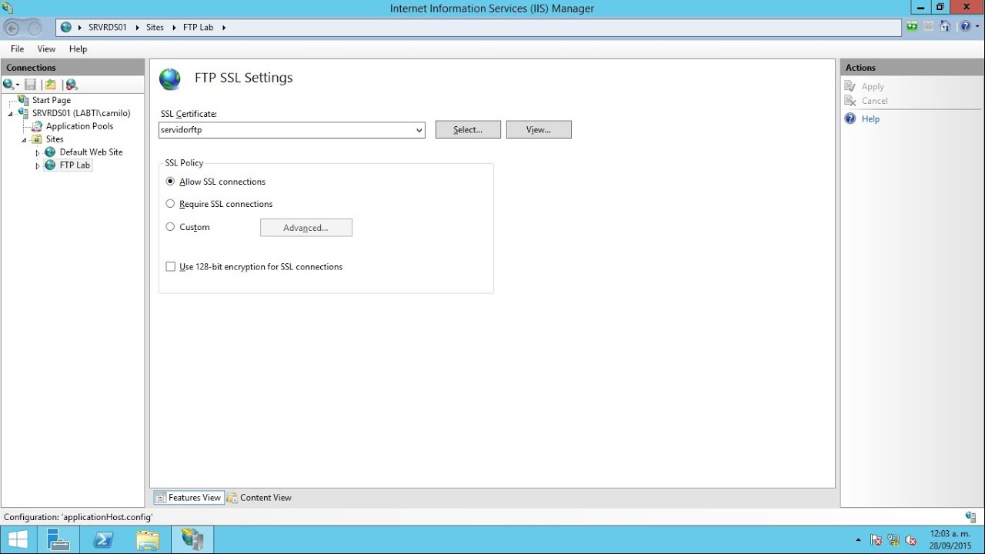Viewport: 985px width, 554px height.
Task: Click the Forward navigation arrow button
Action: point(35,28)
